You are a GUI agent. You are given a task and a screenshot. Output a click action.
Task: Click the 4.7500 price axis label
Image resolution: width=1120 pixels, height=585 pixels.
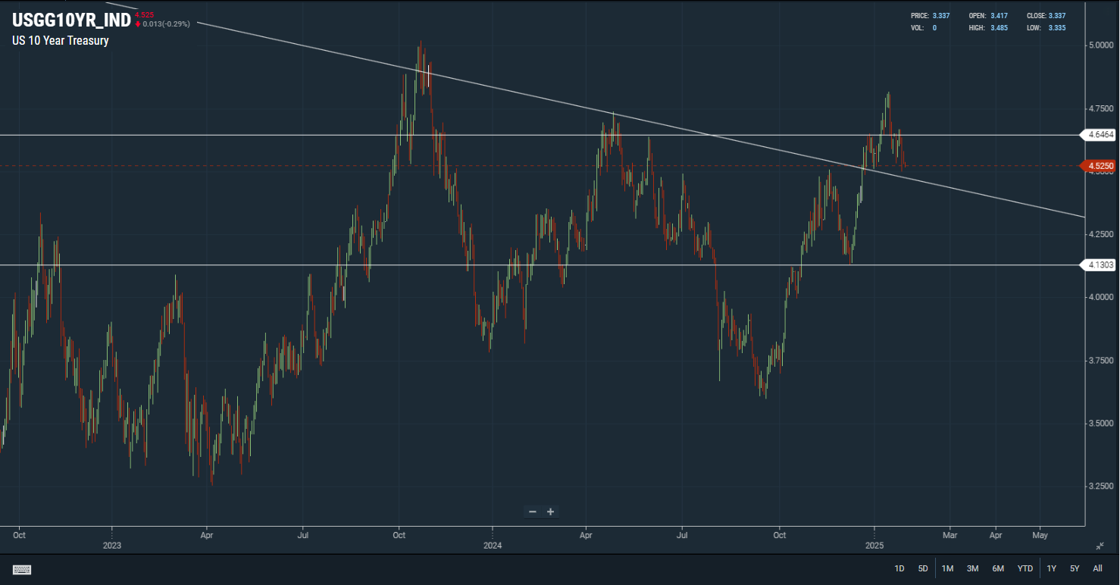point(1101,108)
